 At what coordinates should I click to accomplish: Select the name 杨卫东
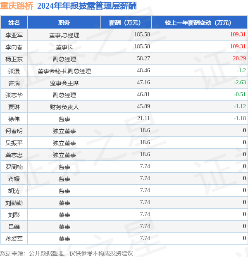14,59
